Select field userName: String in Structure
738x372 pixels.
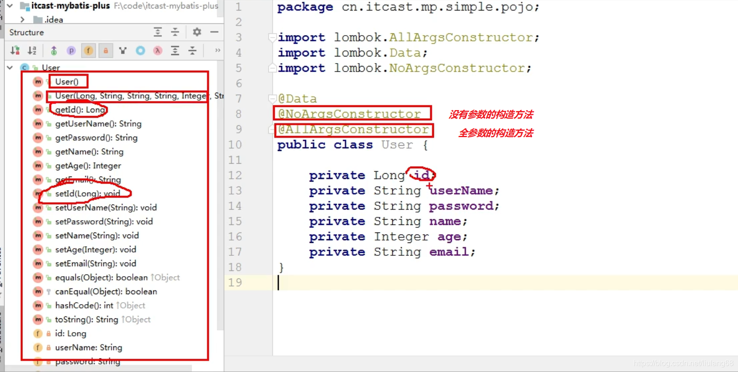[89, 347]
